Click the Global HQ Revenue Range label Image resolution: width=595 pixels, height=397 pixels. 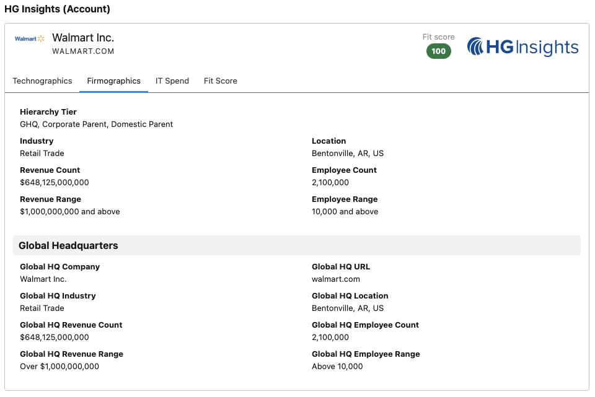coord(72,354)
